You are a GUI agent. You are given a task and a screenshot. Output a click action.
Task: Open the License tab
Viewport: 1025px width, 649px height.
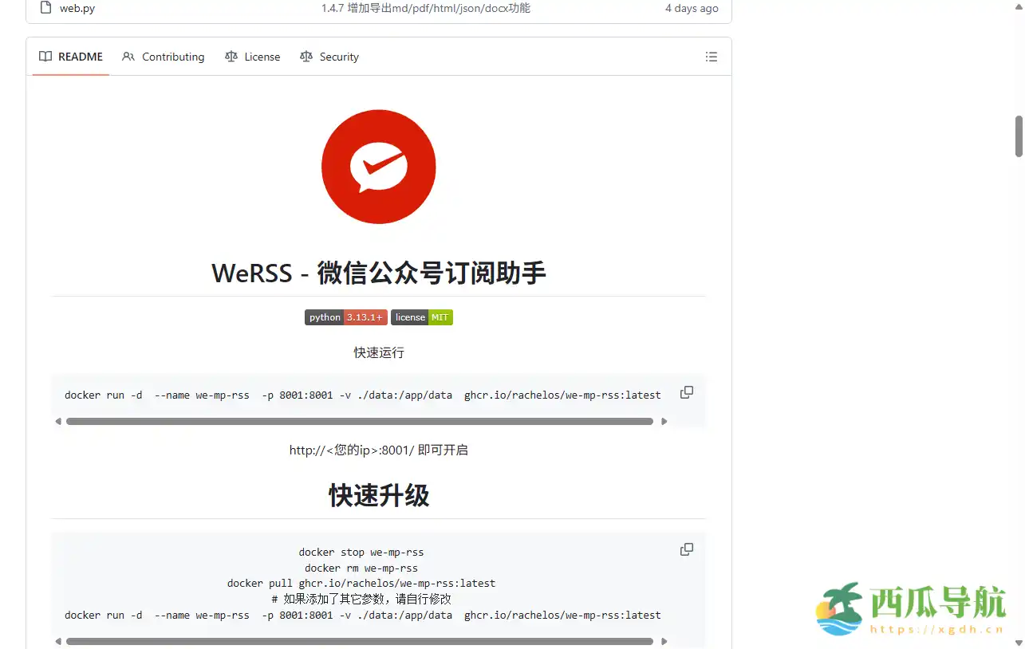tap(253, 57)
